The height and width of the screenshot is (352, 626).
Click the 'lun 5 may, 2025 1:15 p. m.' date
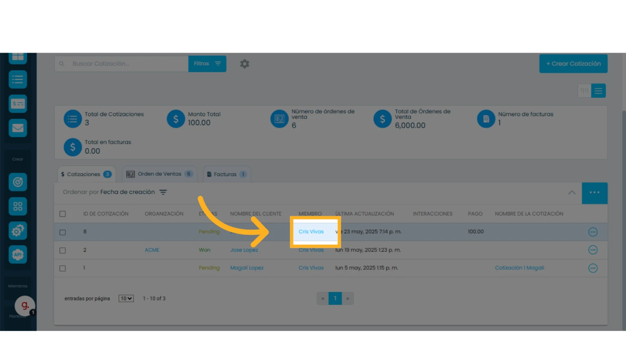pos(367,268)
